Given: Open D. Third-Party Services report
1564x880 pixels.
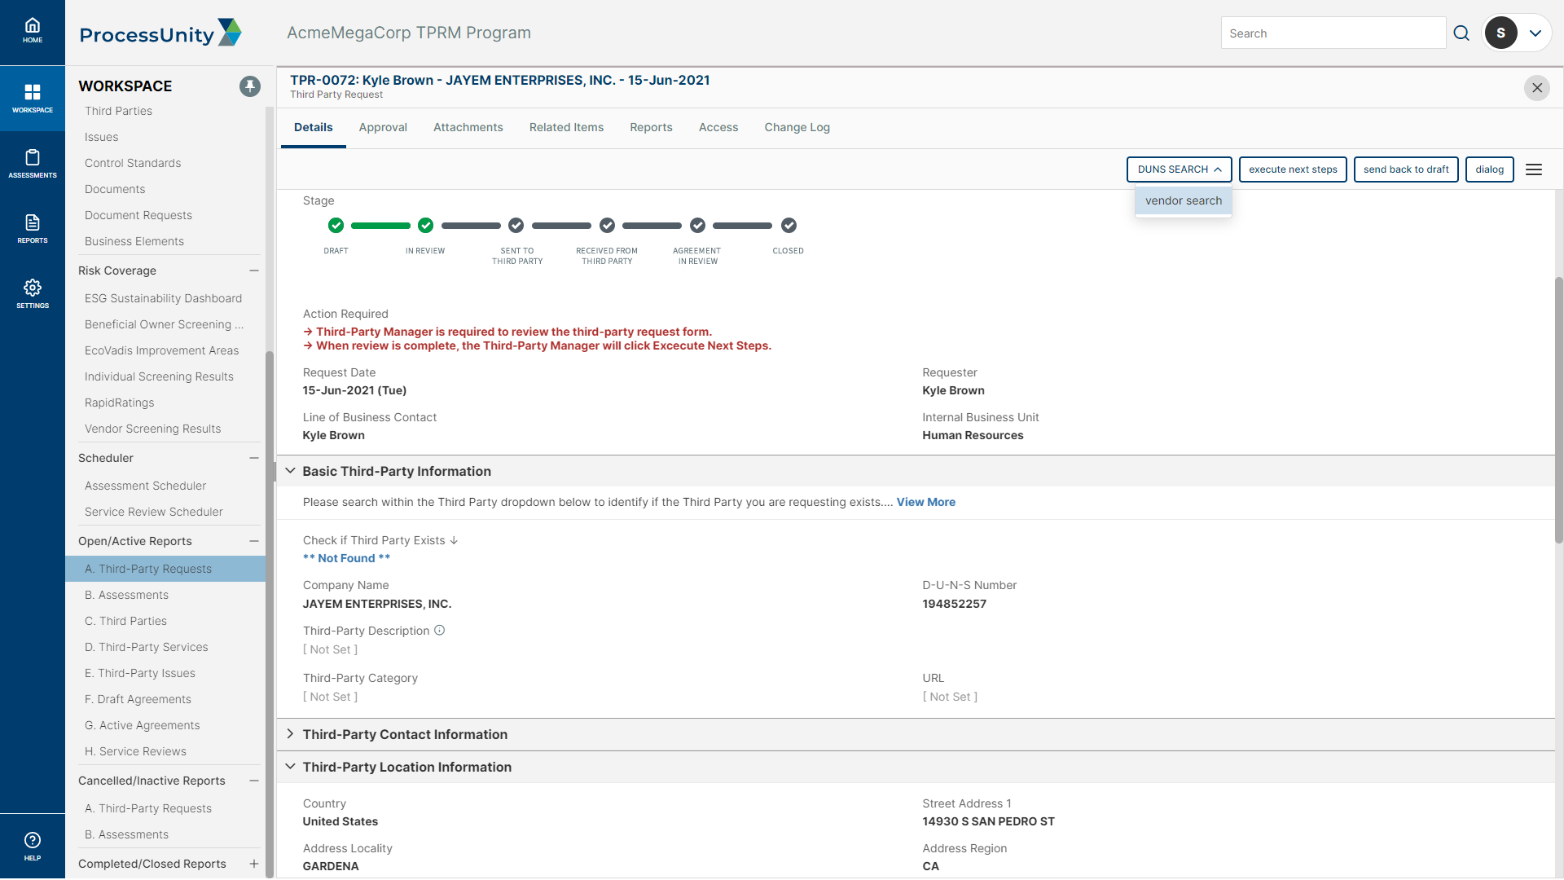Looking at the screenshot, I should coord(146,647).
